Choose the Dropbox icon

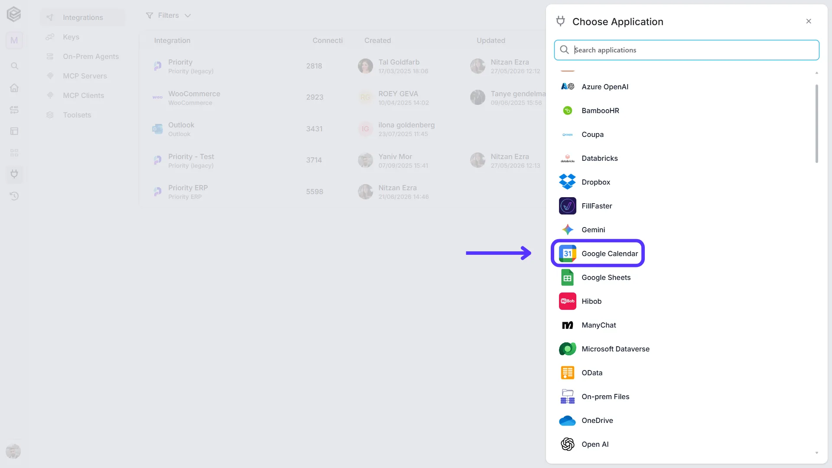[x=567, y=182]
